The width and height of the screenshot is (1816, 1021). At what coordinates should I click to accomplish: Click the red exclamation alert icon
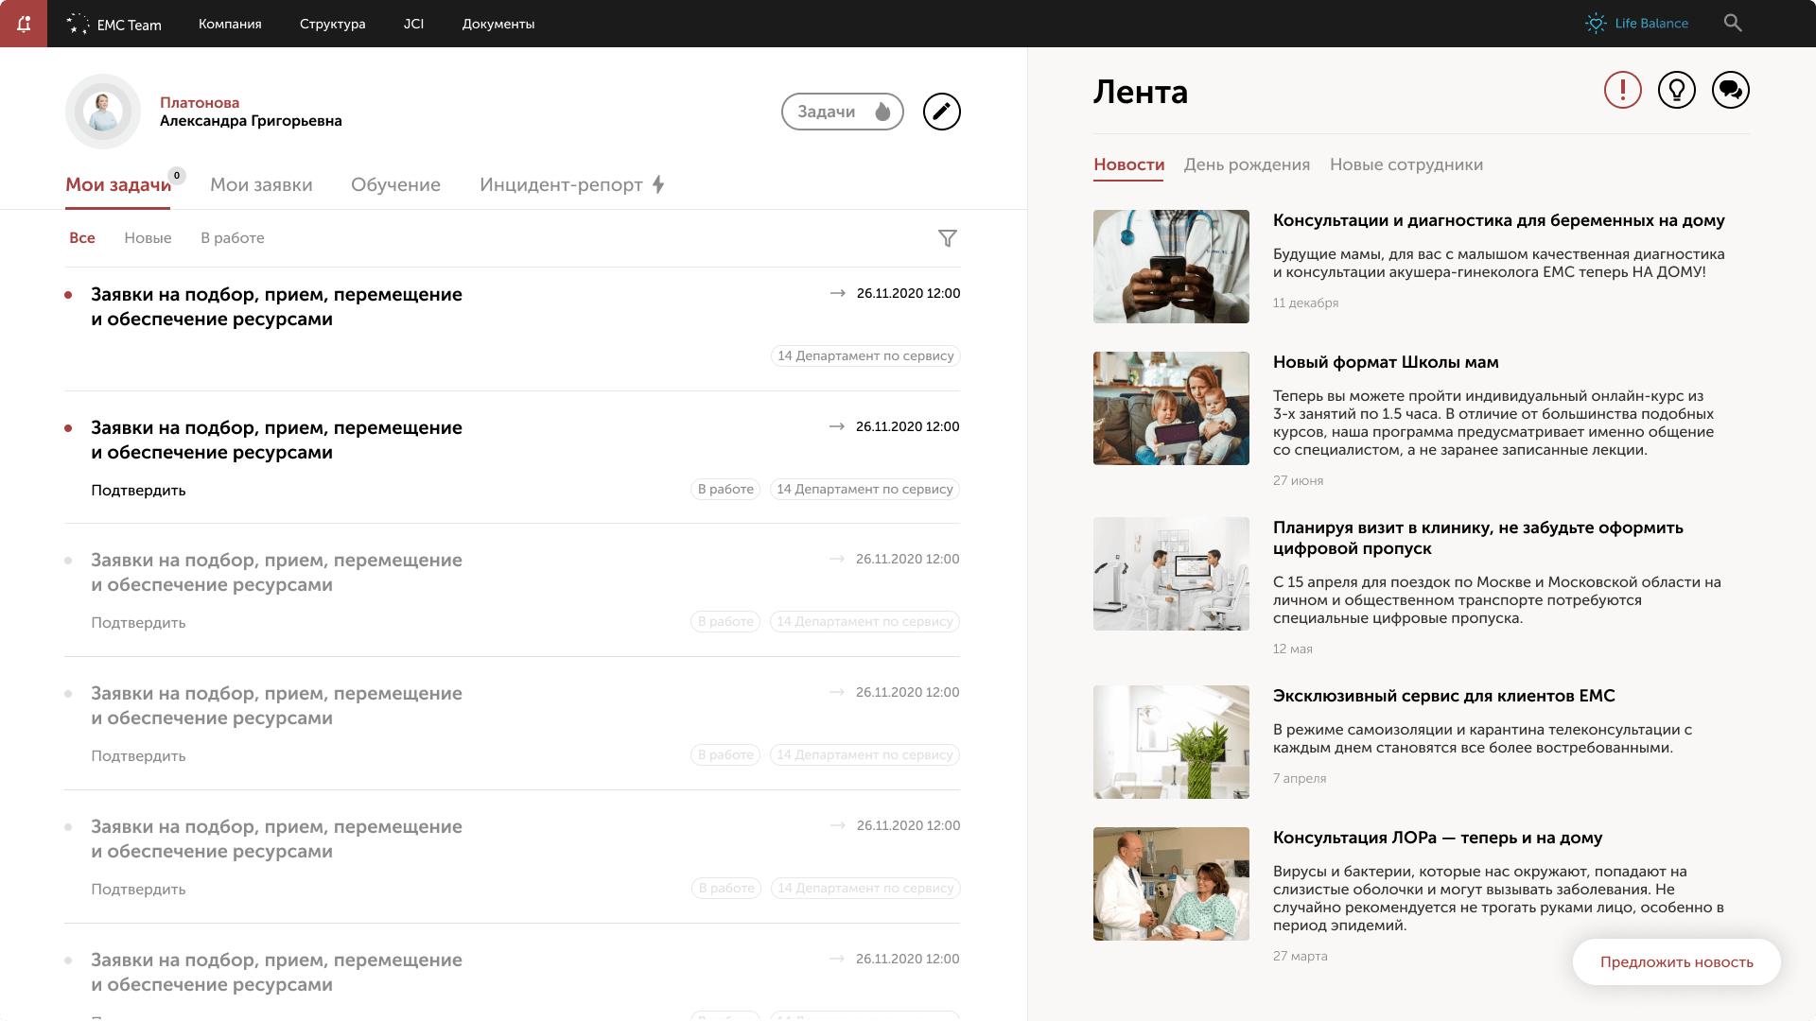point(1622,91)
